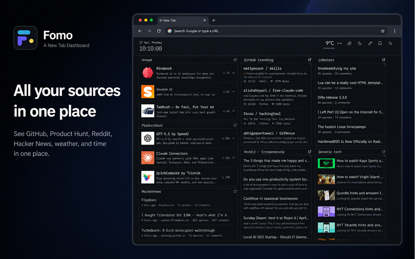Open dashboard settings sliders icon
Screen dimensions: 415x259
pos(390,43)
